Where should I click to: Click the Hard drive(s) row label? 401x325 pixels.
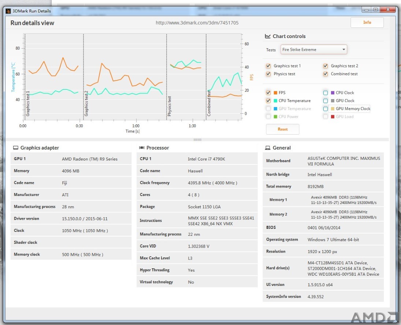[278, 268]
